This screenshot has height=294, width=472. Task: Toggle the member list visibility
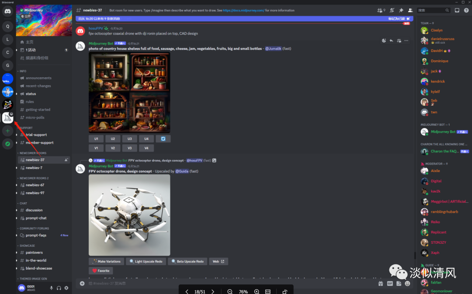(x=410, y=10)
